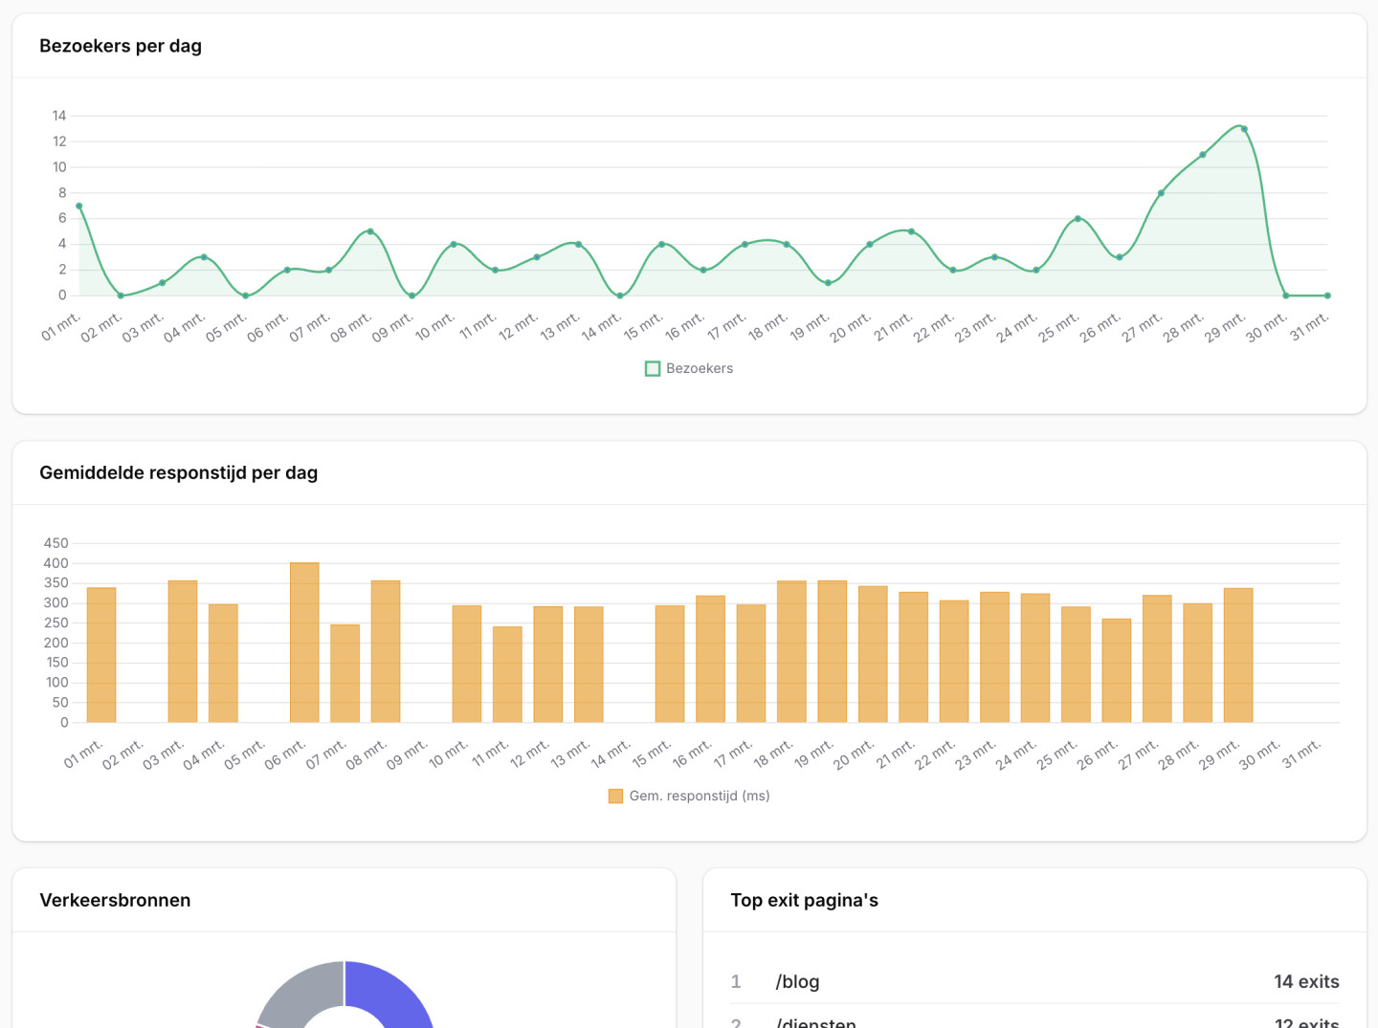The height and width of the screenshot is (1028, 1378).
Task: Click the orange responstijd legend swatch
Action: pos(616,795)
